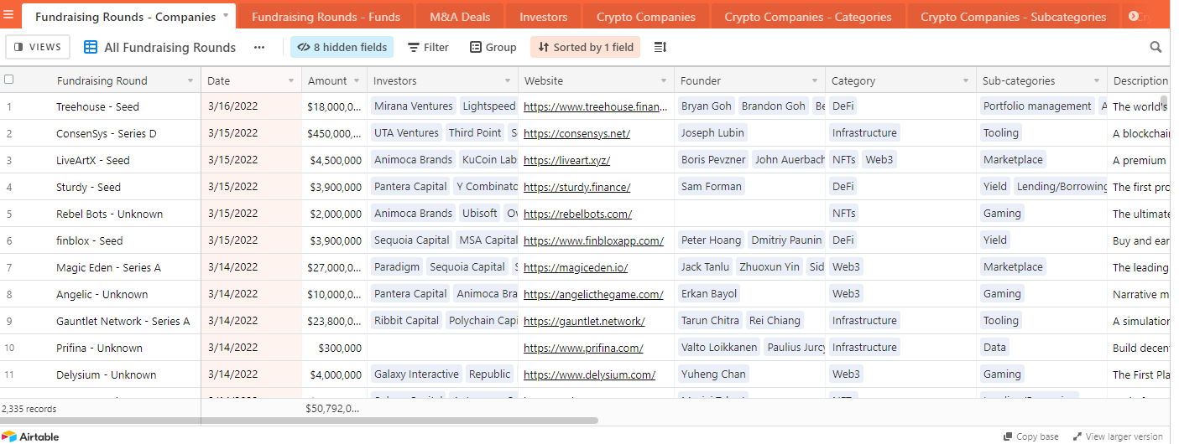Switch to Crypto Companies - Categories tab
Screen dimensions: 1179x444
click(808, 17)
